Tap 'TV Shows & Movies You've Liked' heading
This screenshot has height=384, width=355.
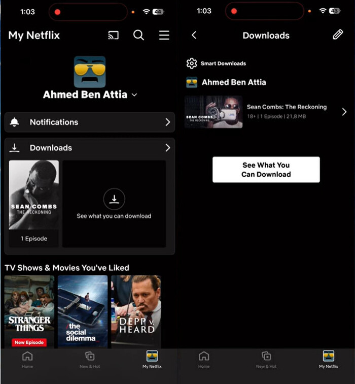coord(67,268)
